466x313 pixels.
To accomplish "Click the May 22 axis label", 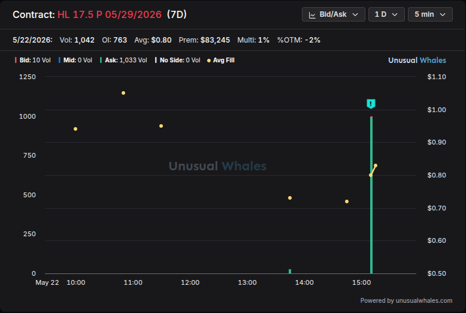I will click(x=47, y=282).
